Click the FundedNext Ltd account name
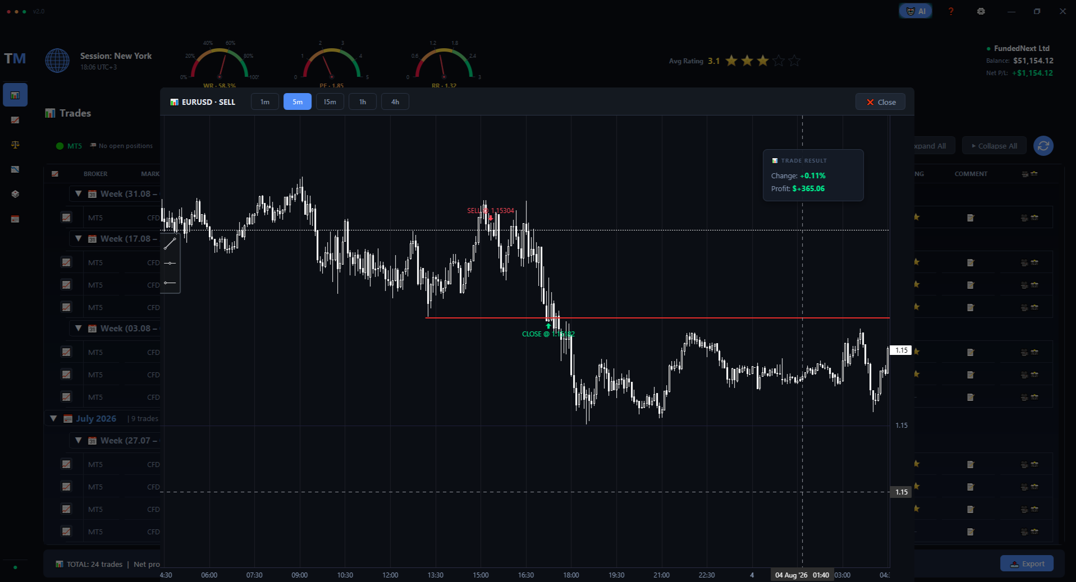The height and width of the screenshot is (582, 1076). pos(1022,48)
